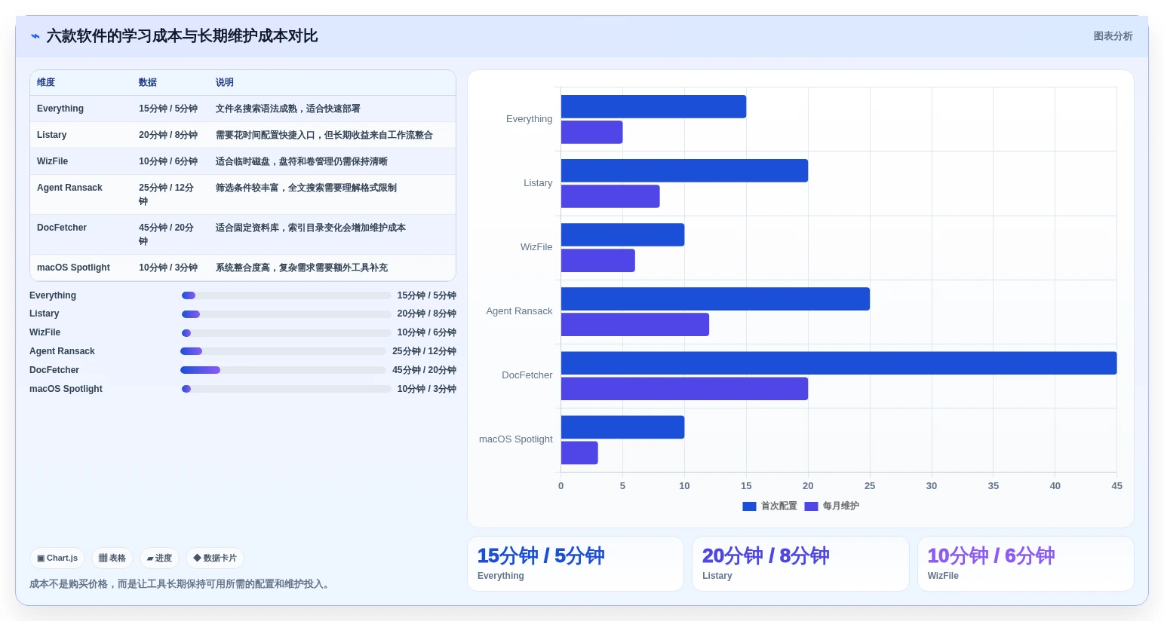Select the Agent Ransack table row name

point(69,188)
